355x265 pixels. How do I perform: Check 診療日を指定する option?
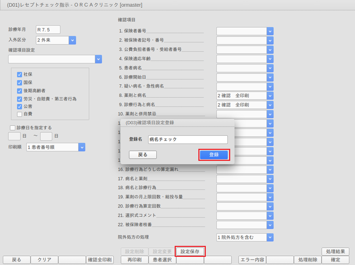pyautogui.click(x=13, y=128)
